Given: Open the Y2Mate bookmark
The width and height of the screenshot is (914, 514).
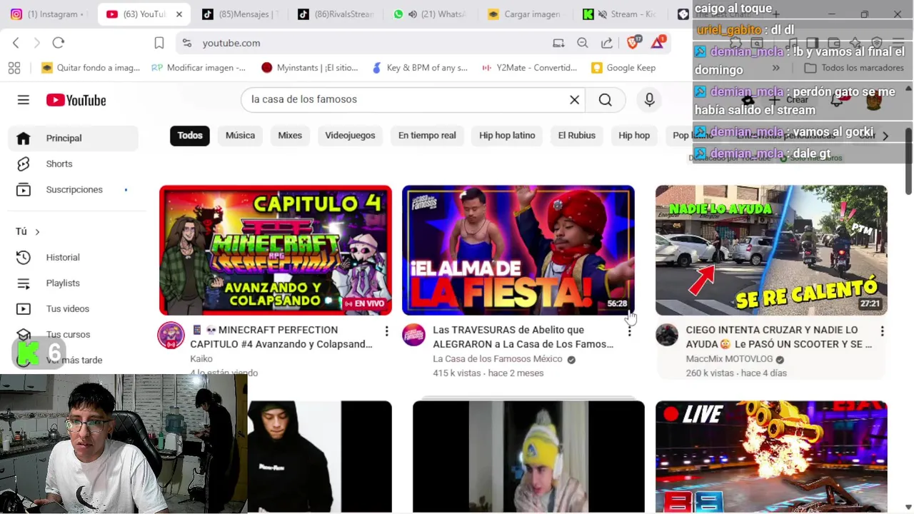Looking at the screenshot, I should tap(529, 68).
